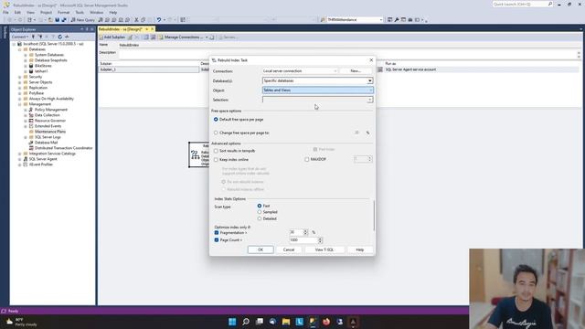Click the dialog vertical scrollbar
This screenshot has width=585, height=329.
(374, 216)
